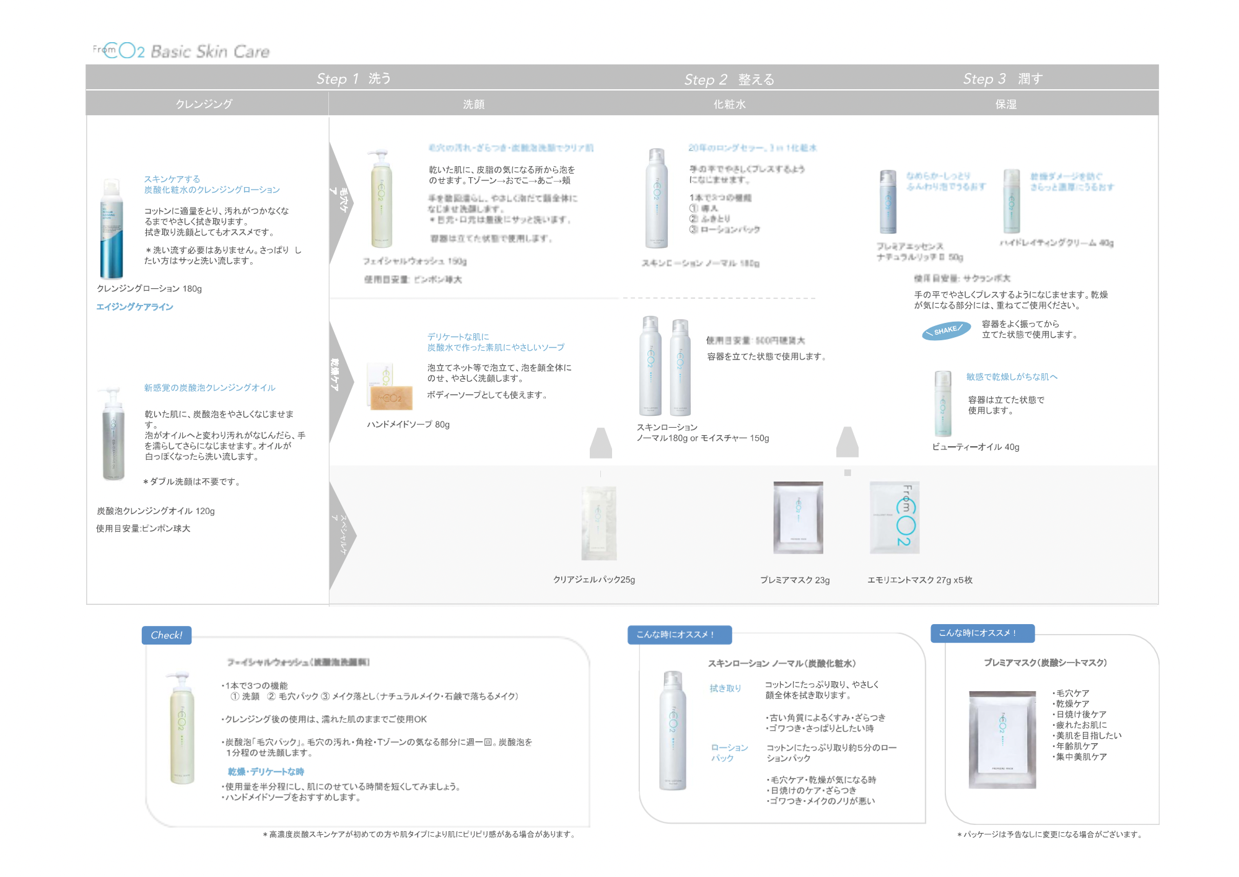Select the Emollient Mask 27g package image

pyautogui.click(x=895, y=517)
